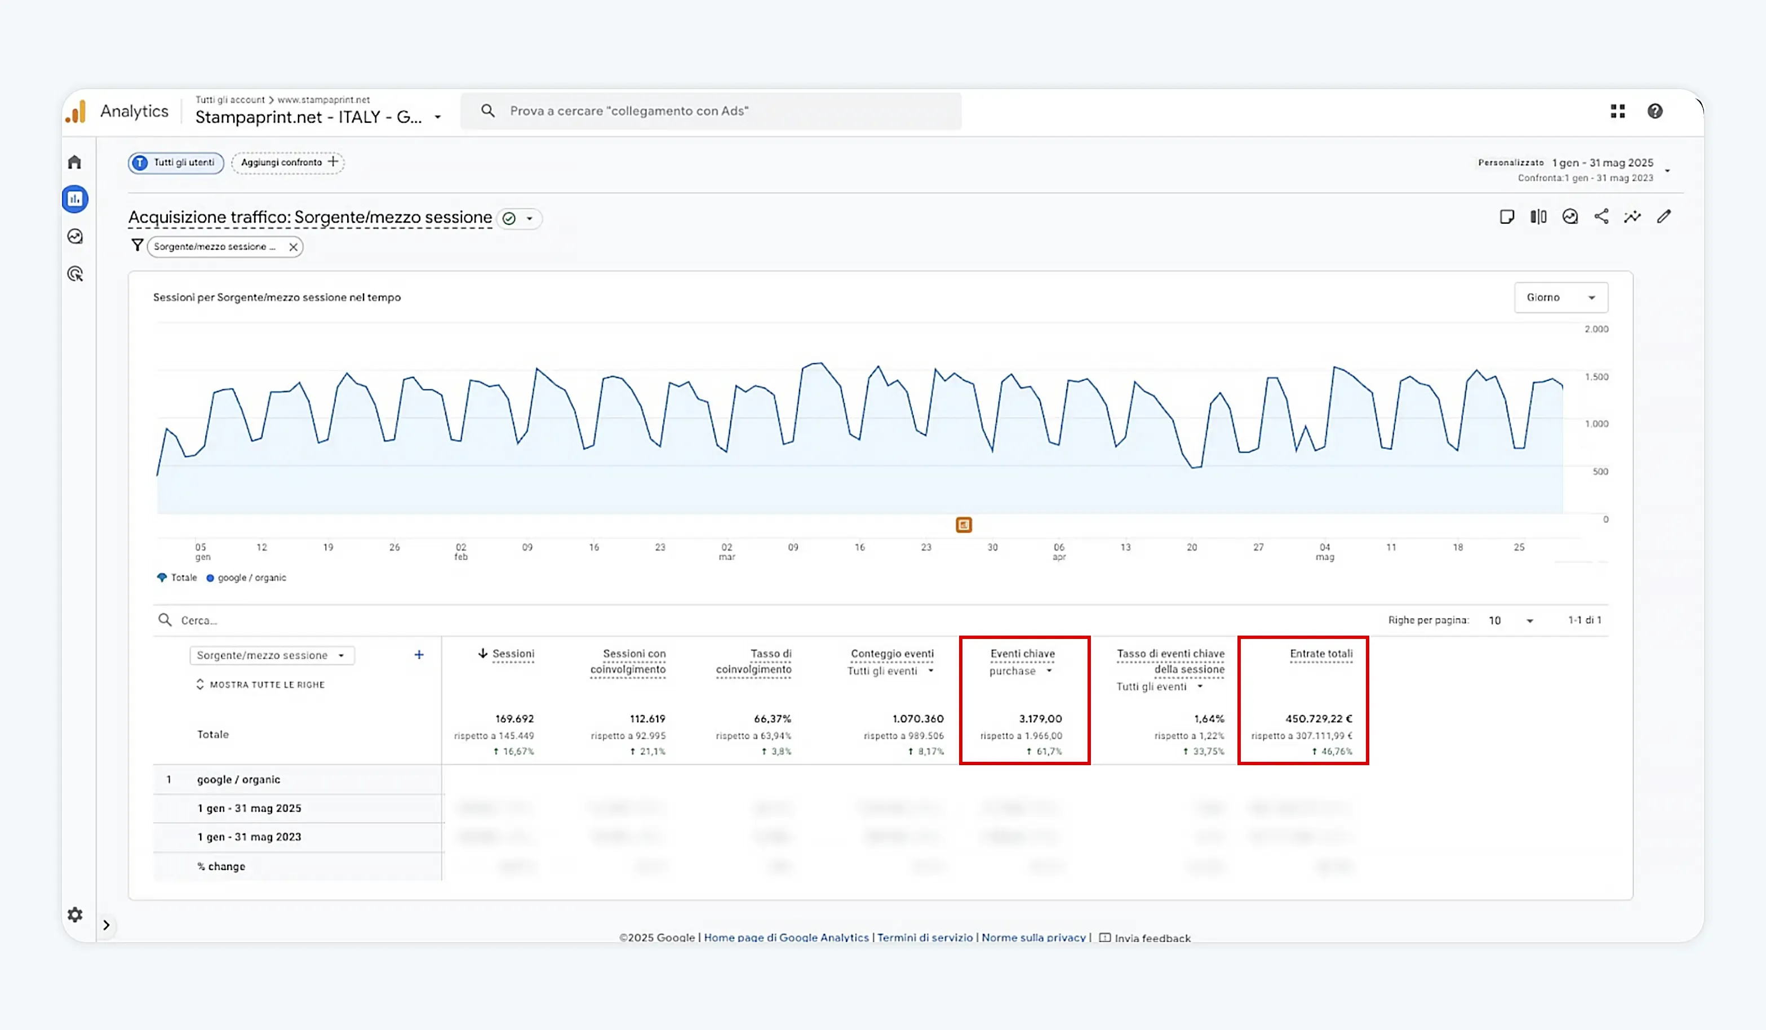Toggle the Totale legend item
1766x1030 pixels.
[178, 578]
